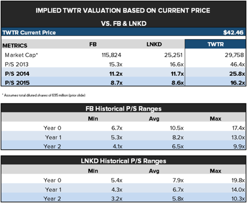247x203 pixels.
Task: Select the TWTR column header
Action: [x=216, y=44]
